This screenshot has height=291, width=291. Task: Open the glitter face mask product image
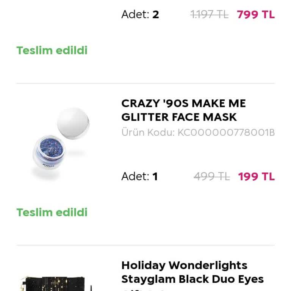click(60, 143)
